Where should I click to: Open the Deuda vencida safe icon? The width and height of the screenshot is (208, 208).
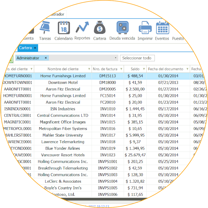pos(123,27)
